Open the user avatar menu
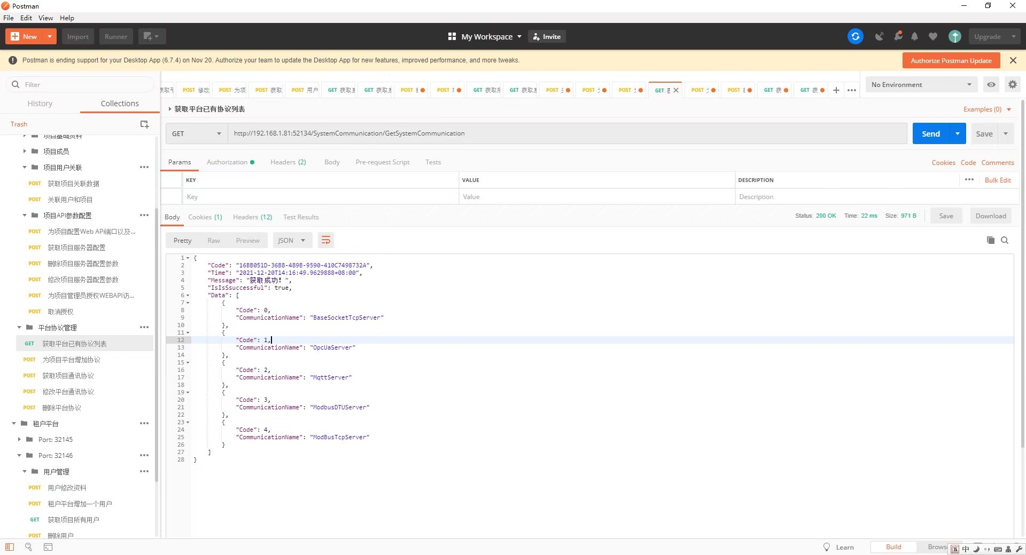Image resolution: width=1026 pixels, height=555 pixels. click(954, 36)
